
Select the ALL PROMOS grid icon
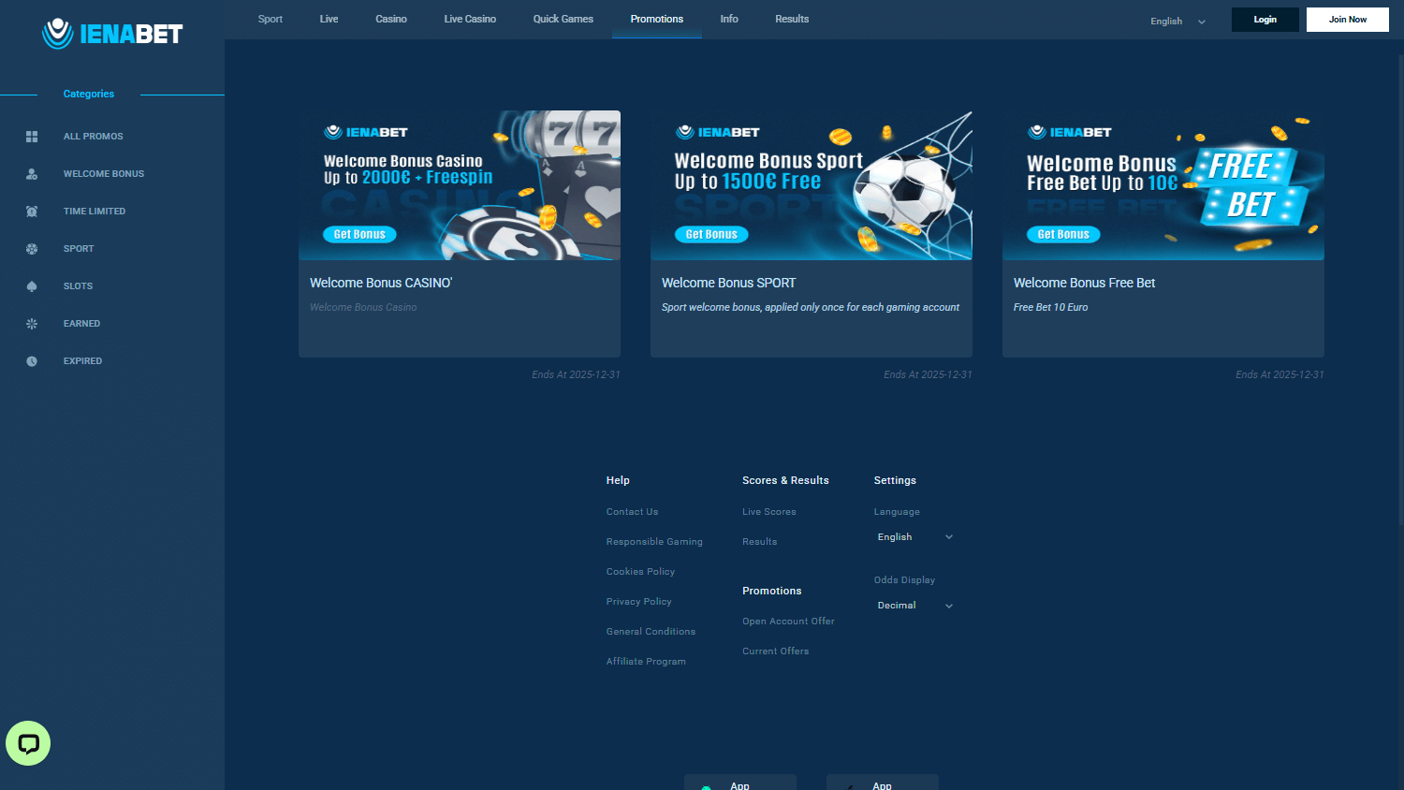(31, 136)
